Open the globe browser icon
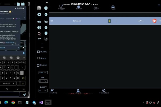 pos(39,28)
